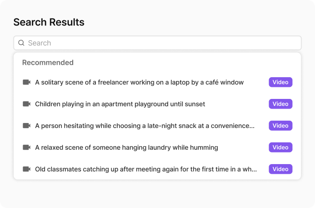Open the freelancer working on laptop result
Screen dimensions: 315x208
pos(139,82)
